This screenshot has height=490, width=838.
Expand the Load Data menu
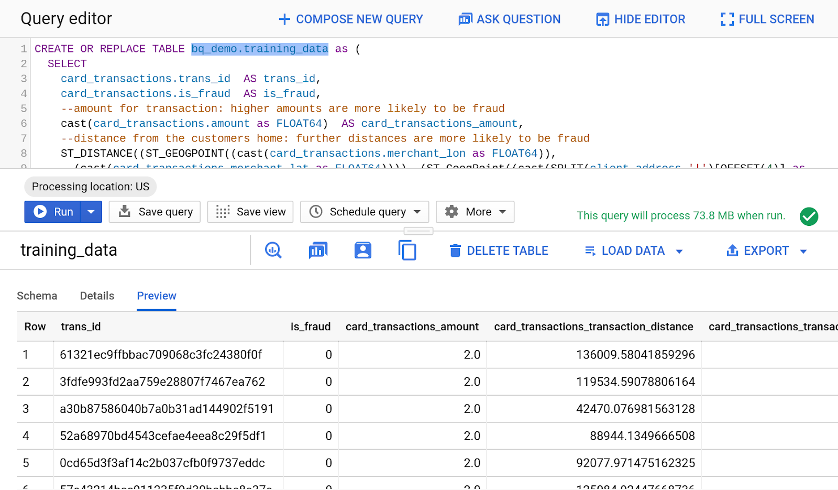(x=634, y=251)
